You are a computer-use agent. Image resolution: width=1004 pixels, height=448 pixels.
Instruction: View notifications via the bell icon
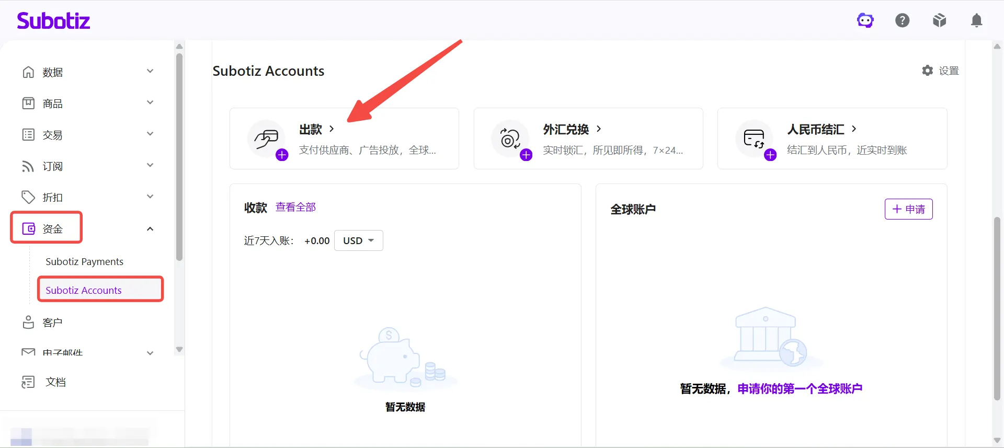pos(976,20)
